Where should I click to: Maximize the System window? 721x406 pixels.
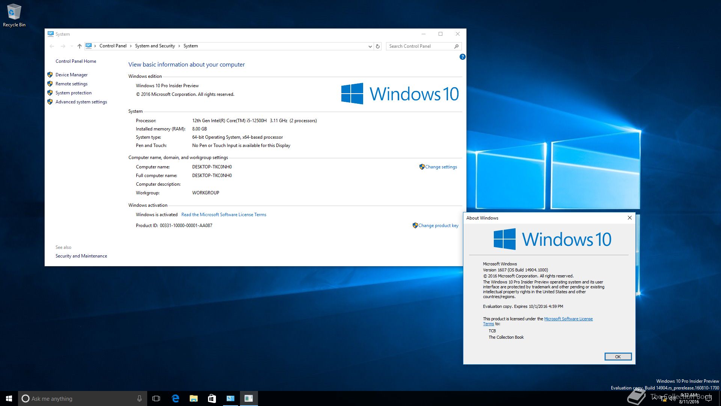(440, 34)
